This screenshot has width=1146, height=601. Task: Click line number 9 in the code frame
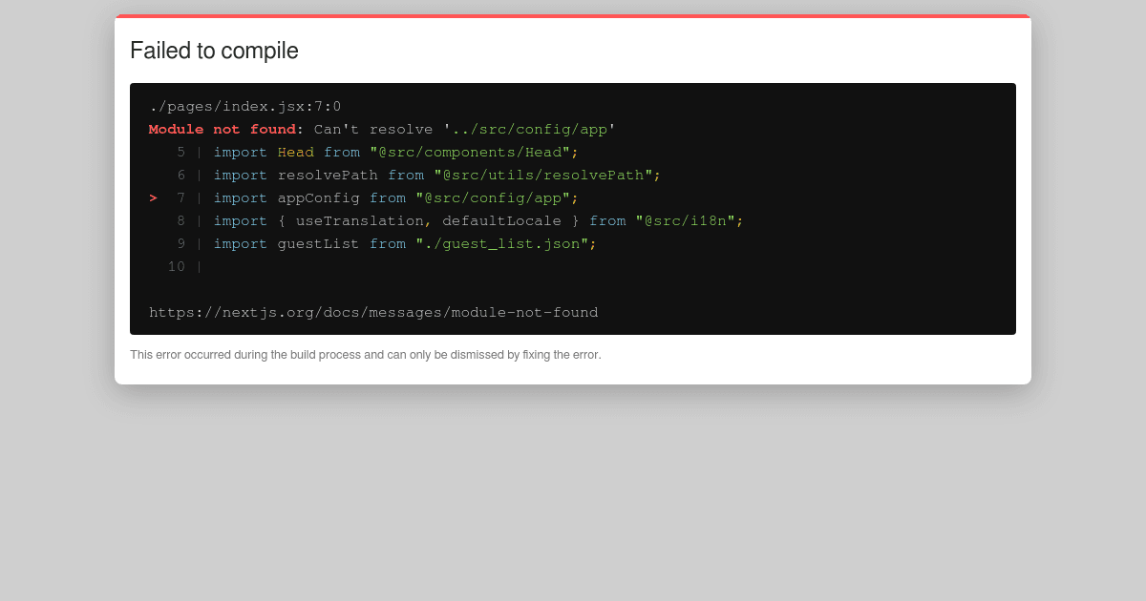click(180, 243)
